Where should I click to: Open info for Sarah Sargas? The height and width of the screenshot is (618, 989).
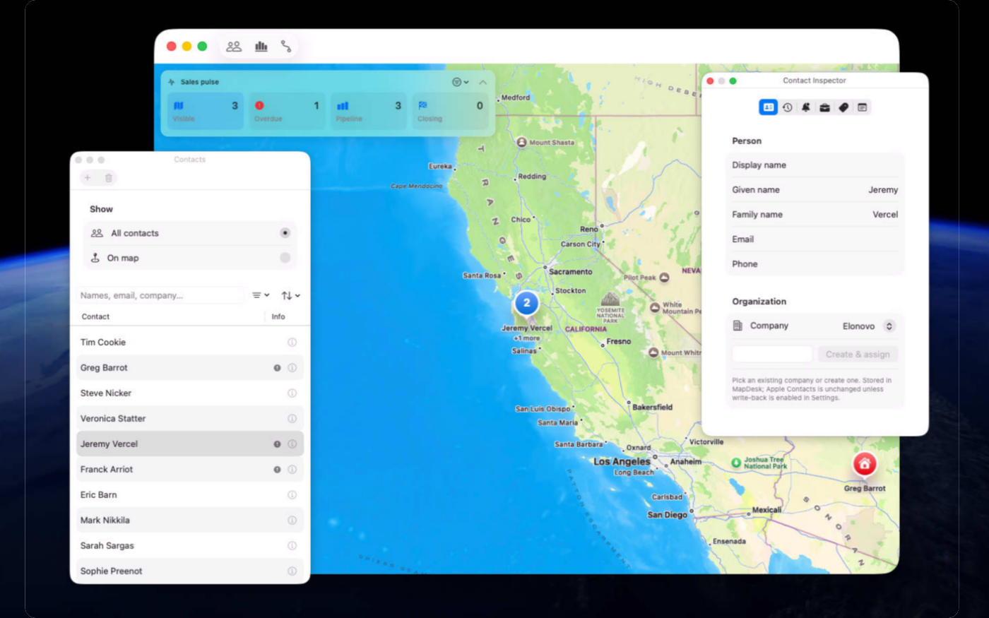tap(292, 546)
